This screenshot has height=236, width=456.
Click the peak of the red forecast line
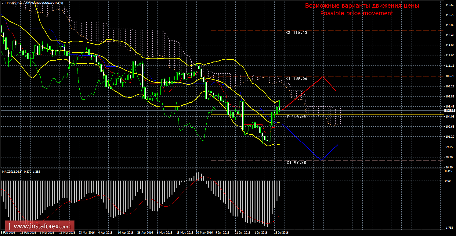click(x=323, y=76)
